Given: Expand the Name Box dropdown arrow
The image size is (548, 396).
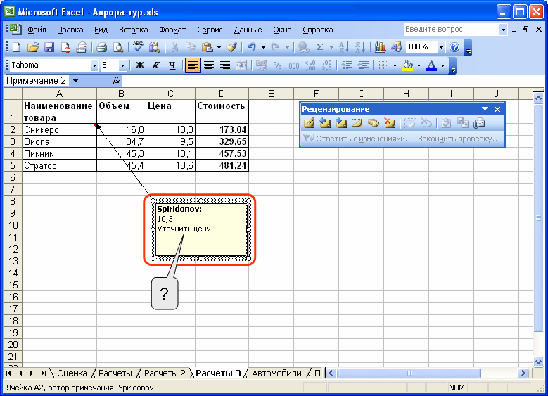Looking at the screenshot, I should pyautogui.click(x=75, y=81).
